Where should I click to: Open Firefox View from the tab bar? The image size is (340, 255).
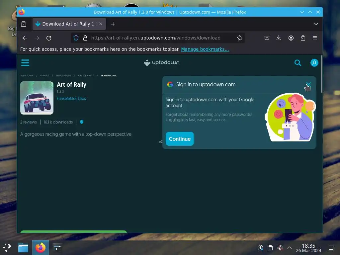24,24
